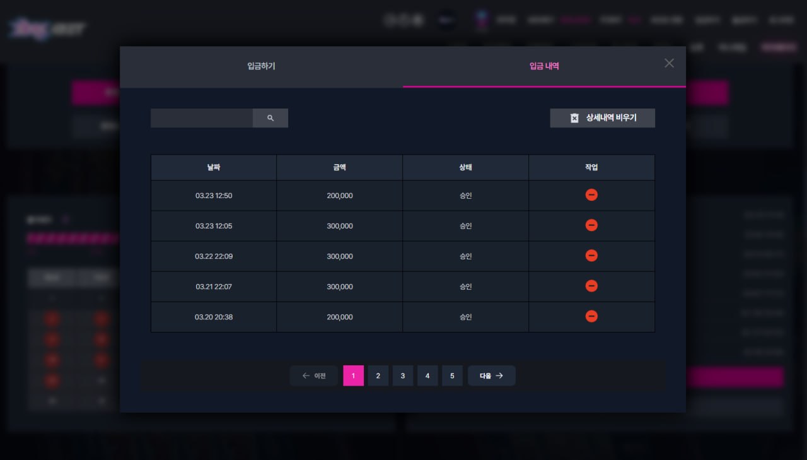Image resolution: width=807 pixels, height=460 pixels.
Task: Focus the deposit history search field
Action: 202,118
